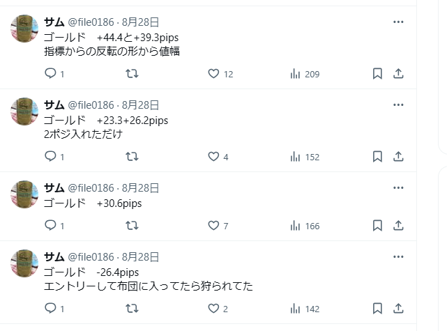Open @file0186 profile link in the -26.4pips tweet
The width and height of the screenshot is (447, 331).
(x=91, y=257)
